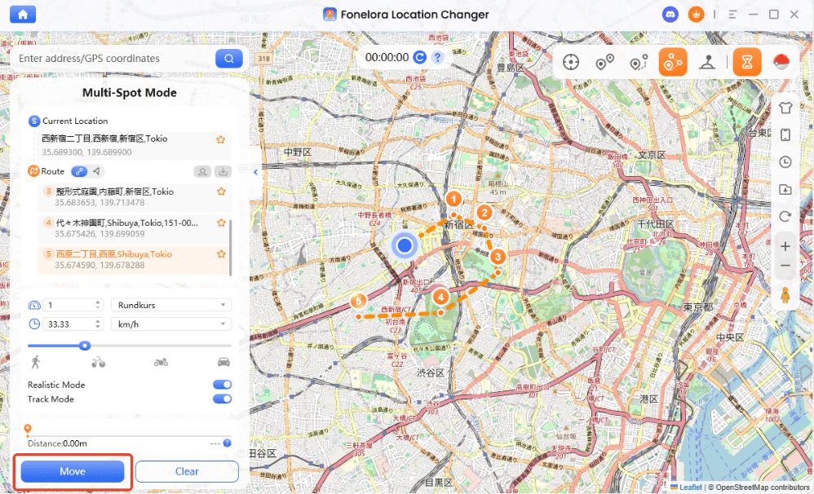Click the blue current location dot

[405, 245]
